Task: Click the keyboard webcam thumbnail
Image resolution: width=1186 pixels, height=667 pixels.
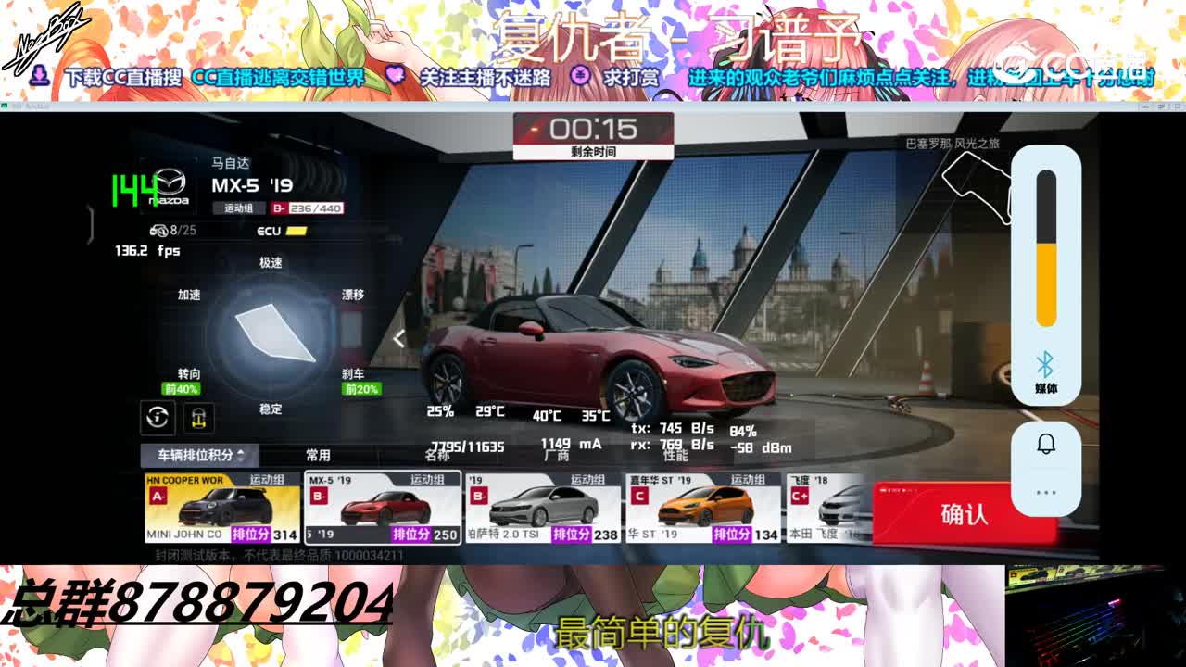Action: click(1095, 615)
